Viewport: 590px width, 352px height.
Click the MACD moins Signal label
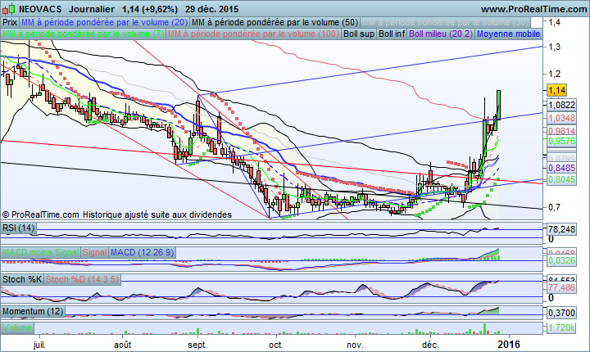(41, 252)
